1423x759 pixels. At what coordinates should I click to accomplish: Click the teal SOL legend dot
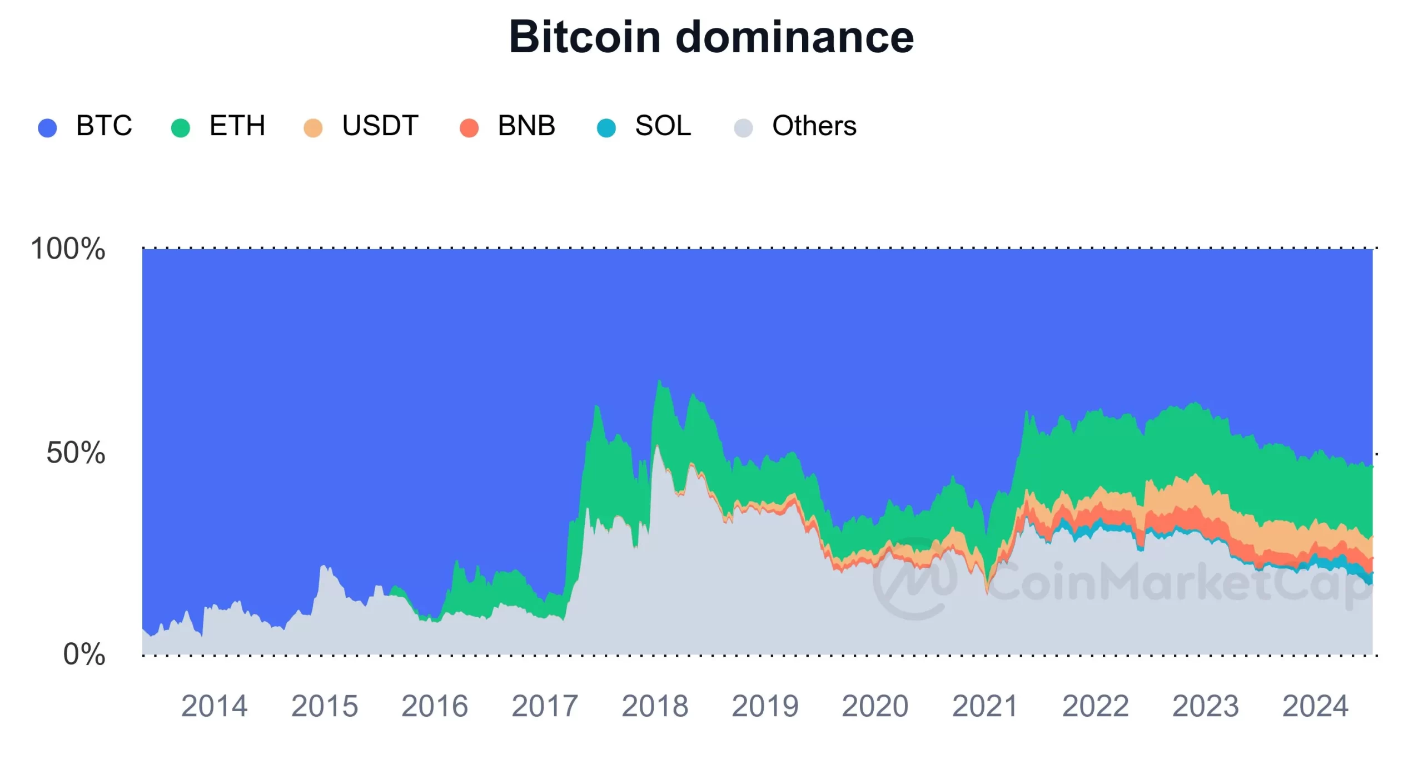pos(606,127)
